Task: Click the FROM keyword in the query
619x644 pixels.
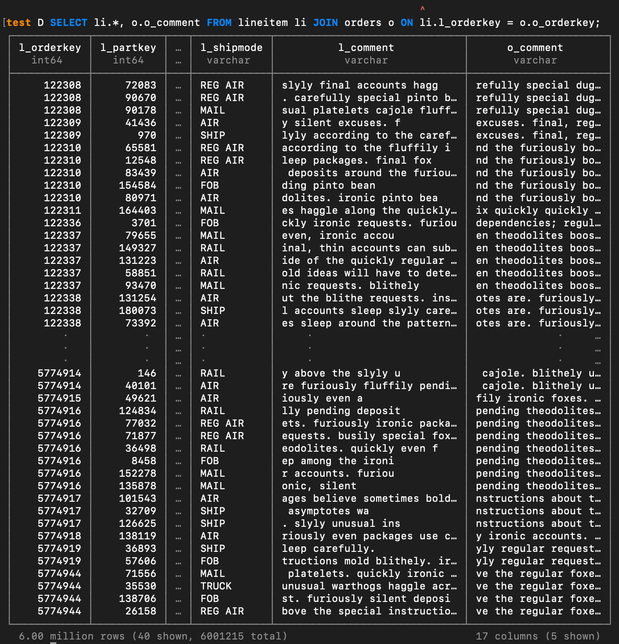Action: click(219, 23)
